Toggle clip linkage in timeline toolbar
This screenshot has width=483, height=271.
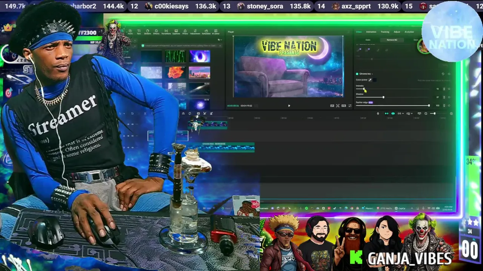[399, 113]
